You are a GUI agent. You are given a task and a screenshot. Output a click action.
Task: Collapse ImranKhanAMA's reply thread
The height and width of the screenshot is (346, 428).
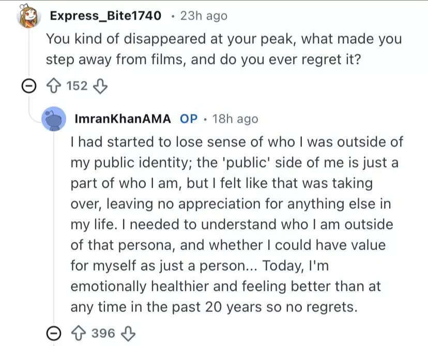pyautogui.click(x=53, y=334)
